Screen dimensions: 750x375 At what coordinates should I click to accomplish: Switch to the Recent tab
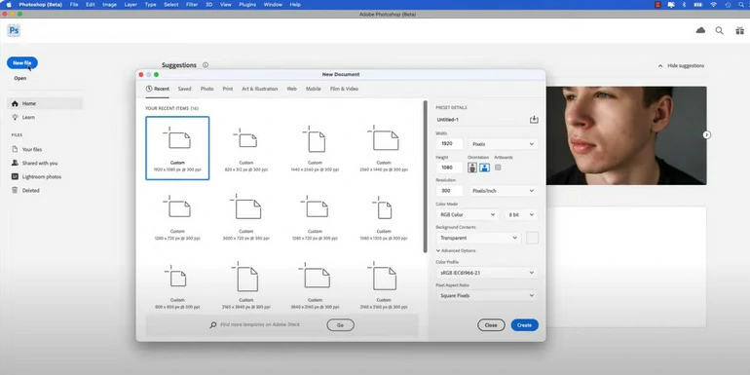(x=158, y=89)
